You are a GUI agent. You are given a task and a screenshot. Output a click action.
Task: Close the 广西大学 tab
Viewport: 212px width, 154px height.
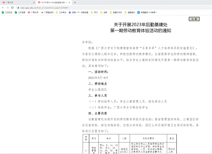(x=34, y=2)
